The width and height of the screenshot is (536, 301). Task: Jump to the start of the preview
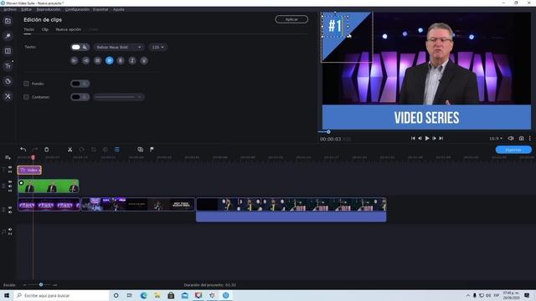[413, 138]
